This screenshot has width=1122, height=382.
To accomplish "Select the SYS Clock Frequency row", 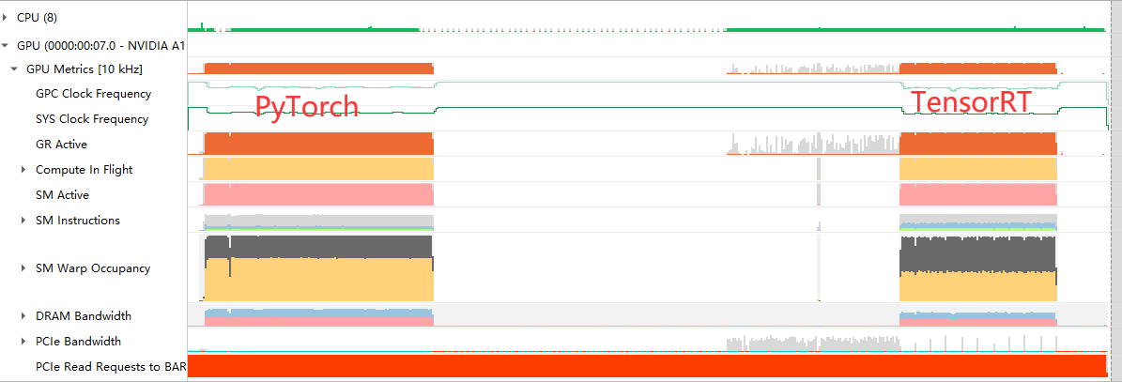I will (x=92, y=119).
